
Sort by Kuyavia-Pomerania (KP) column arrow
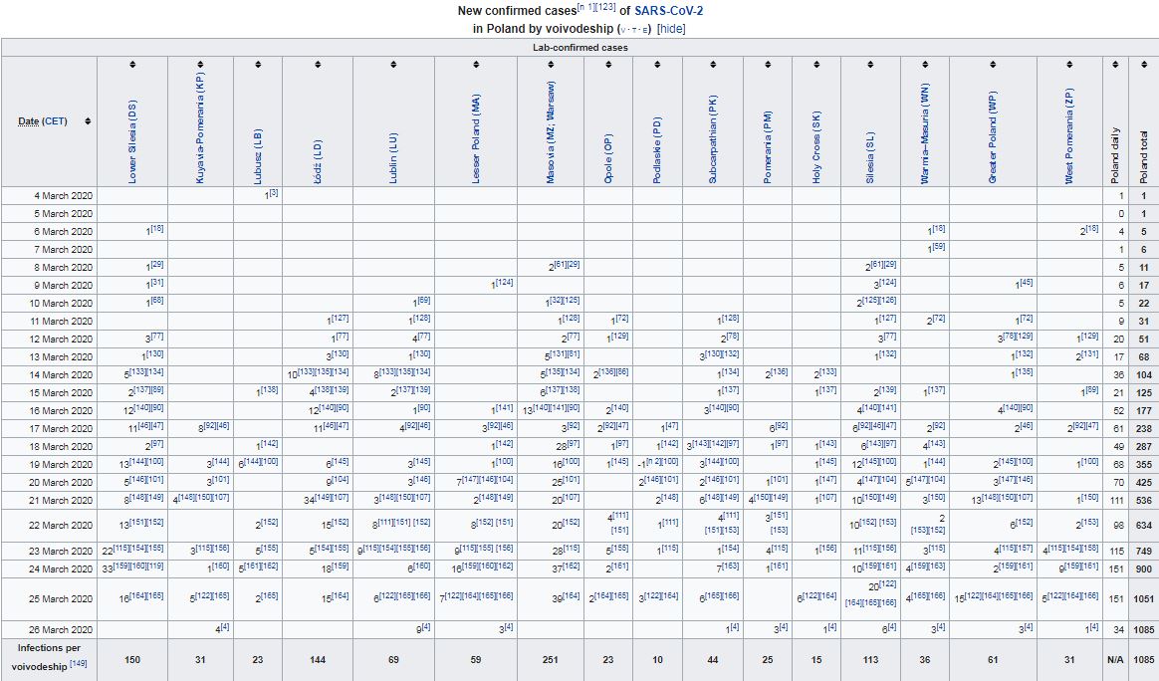coord(200,65)
